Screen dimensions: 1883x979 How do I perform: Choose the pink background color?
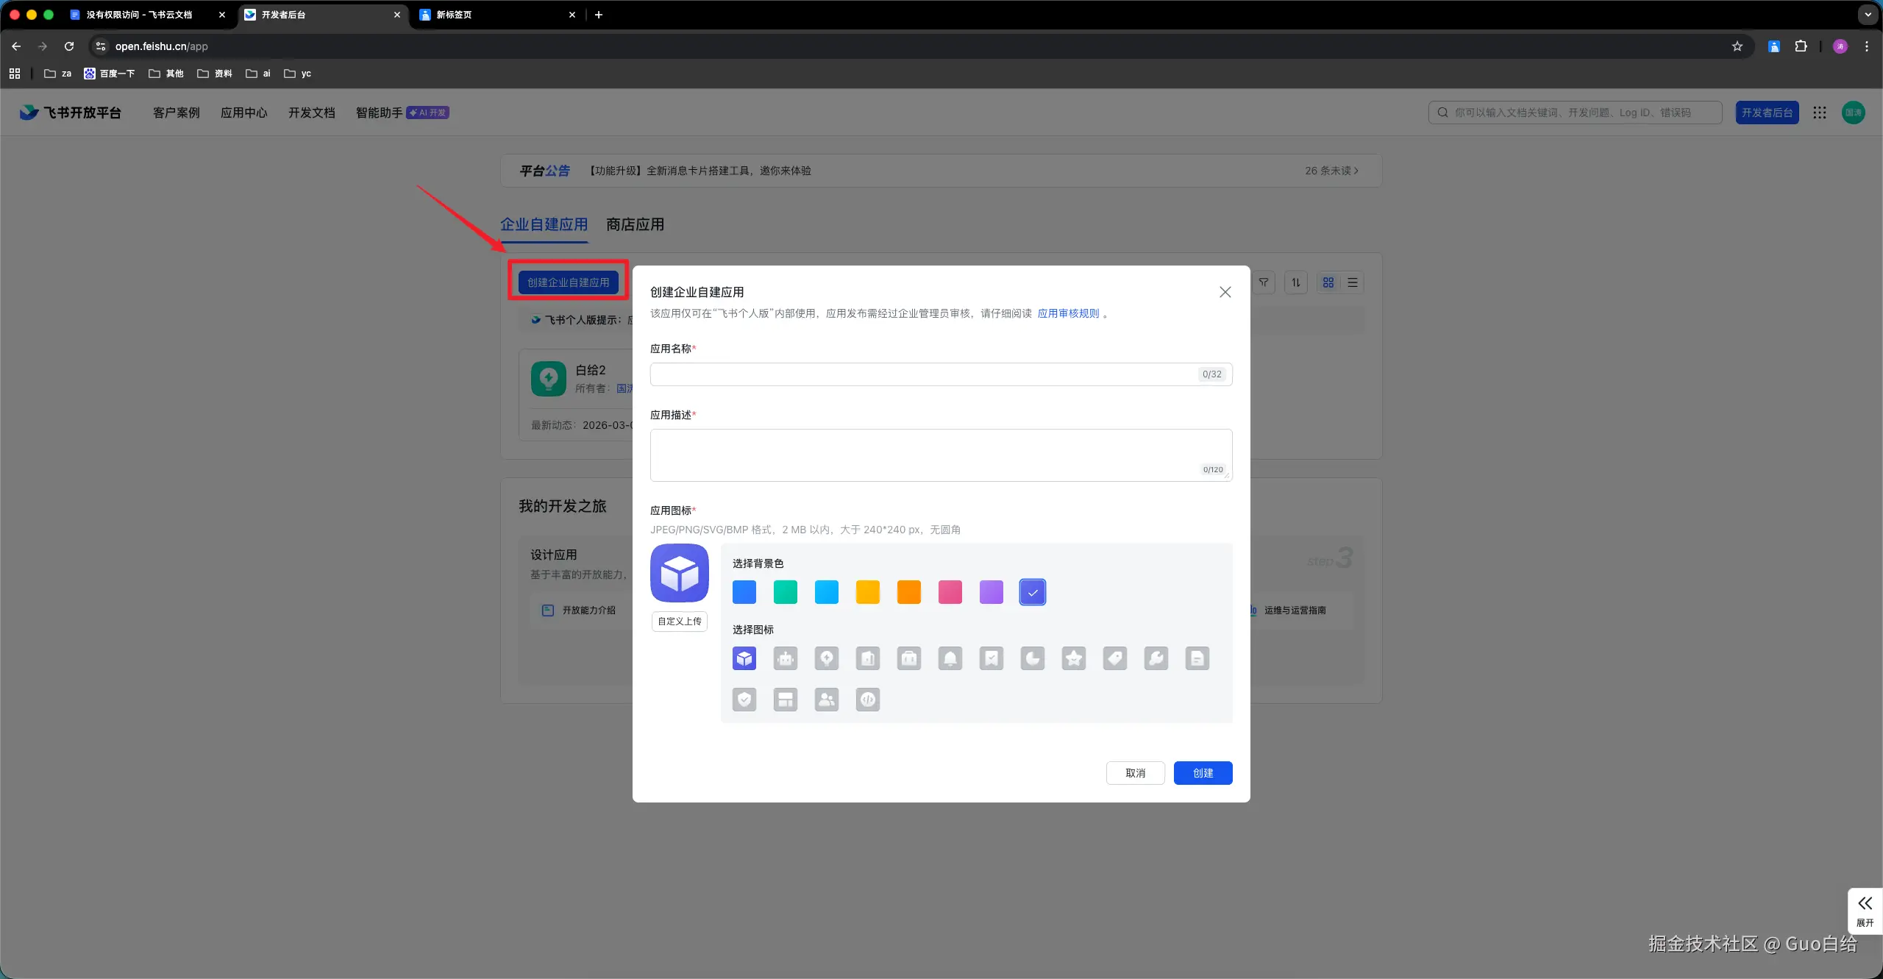pyautogui.click(x=950, y=592)
